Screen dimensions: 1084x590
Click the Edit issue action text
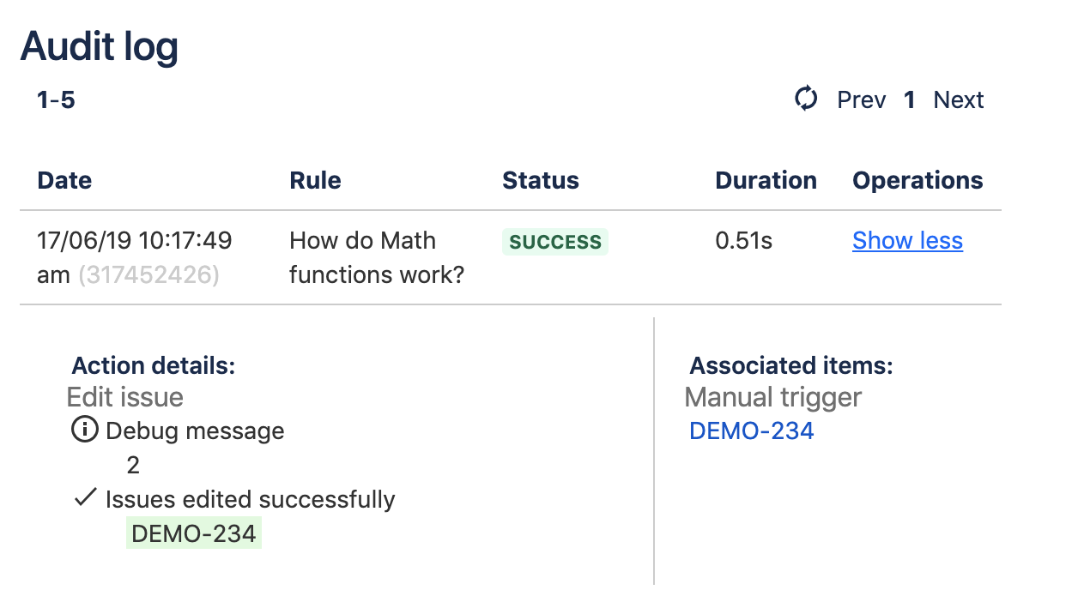pos(125,397)
